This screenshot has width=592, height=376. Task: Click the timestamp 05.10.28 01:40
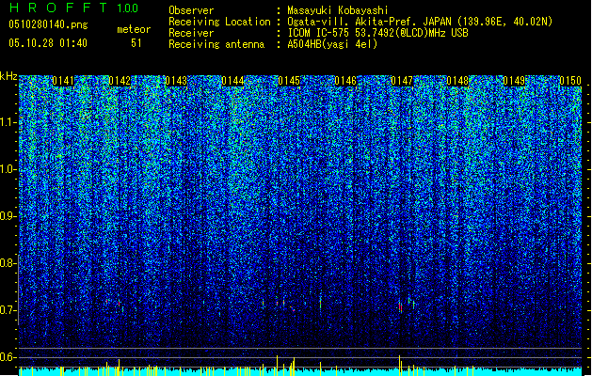[x=48, y=43]
